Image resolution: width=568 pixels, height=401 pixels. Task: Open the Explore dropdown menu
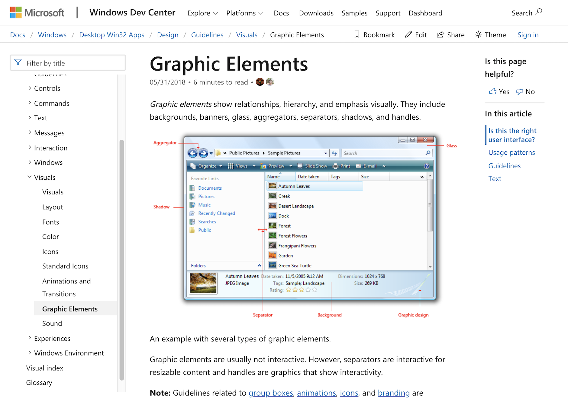click(x=202, y=13)
